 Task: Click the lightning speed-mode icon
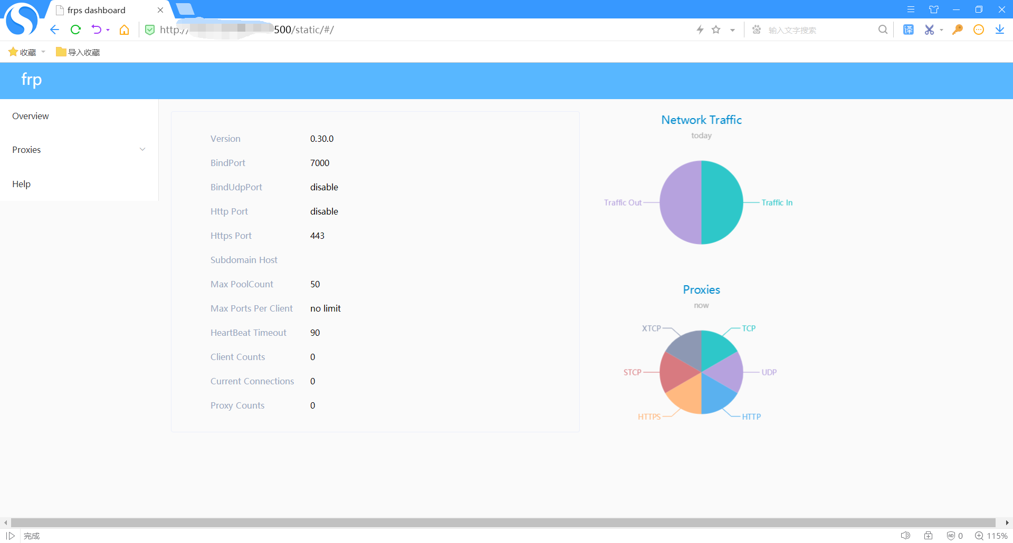700,30
